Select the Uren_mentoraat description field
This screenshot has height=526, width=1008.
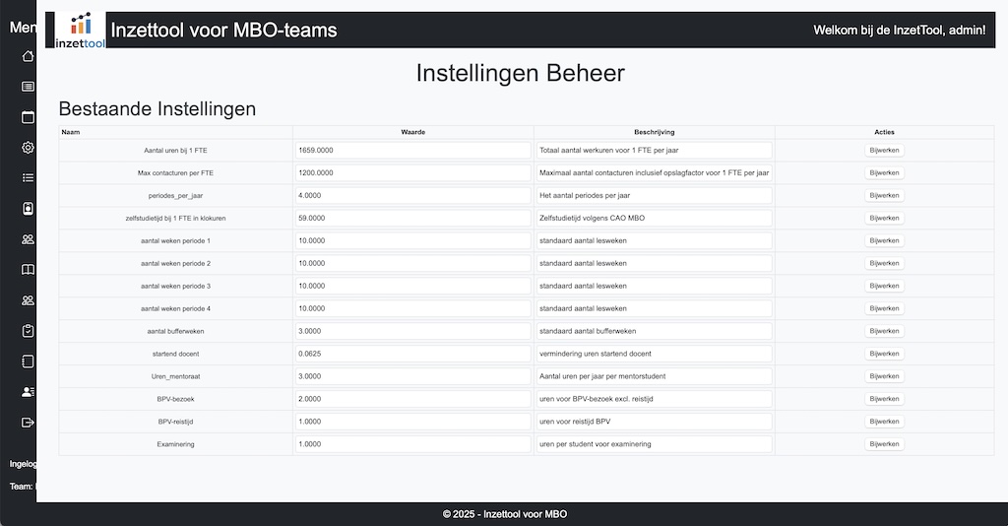click(x=654, y=376)
